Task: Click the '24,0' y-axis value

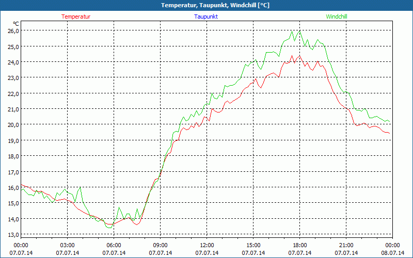Action: 13,62
